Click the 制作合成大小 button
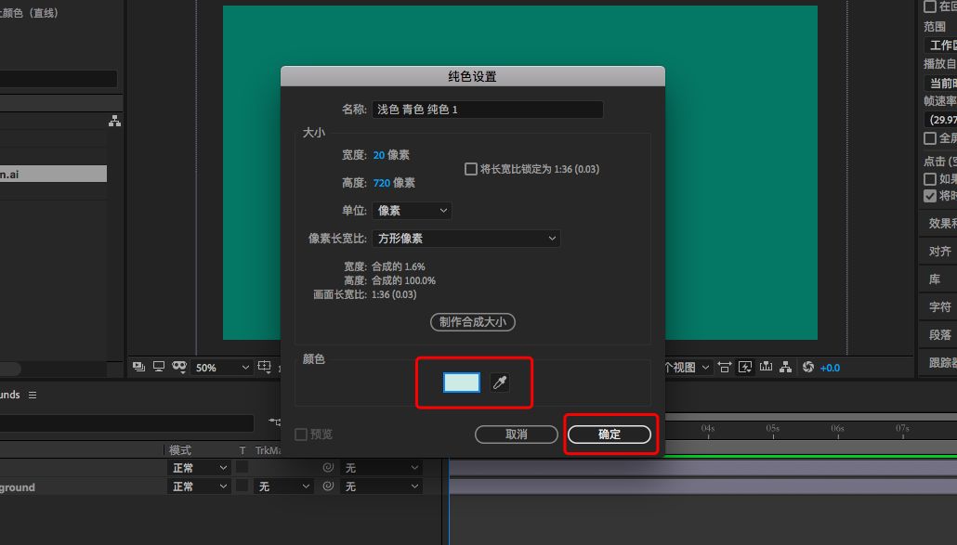Viewport: 957px width, 545px height. pyautogui.click(x=473, y=322)
